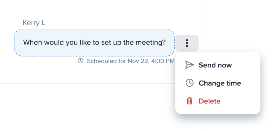Click the clock icon beside Change time

tap(189, 83)
